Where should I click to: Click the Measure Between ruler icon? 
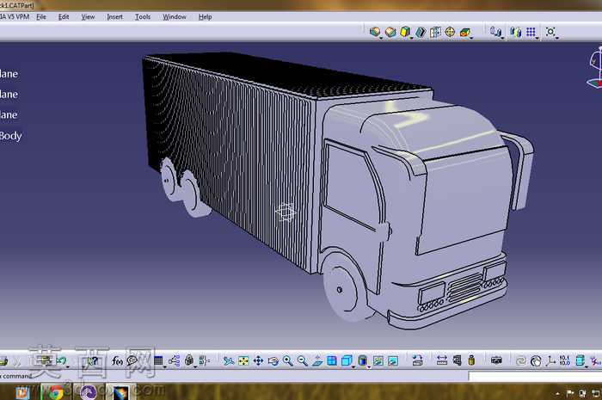(442, 360)
